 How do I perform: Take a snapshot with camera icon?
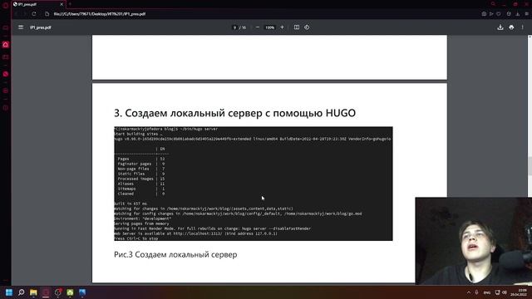pyautogui.click(x=484, y=14)
